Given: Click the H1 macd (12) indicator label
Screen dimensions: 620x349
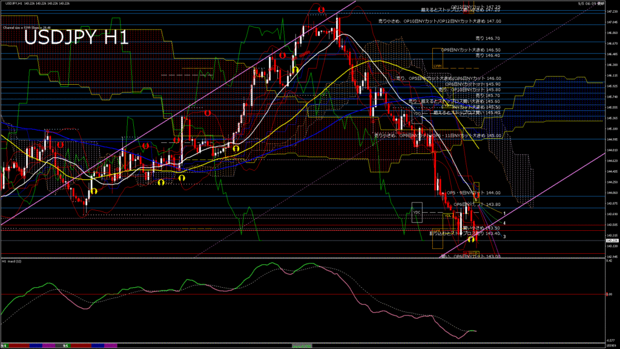Looking at the screenshot, I should tap(12, 262).
